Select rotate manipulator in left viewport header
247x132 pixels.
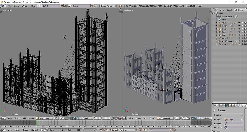point(77,118)
